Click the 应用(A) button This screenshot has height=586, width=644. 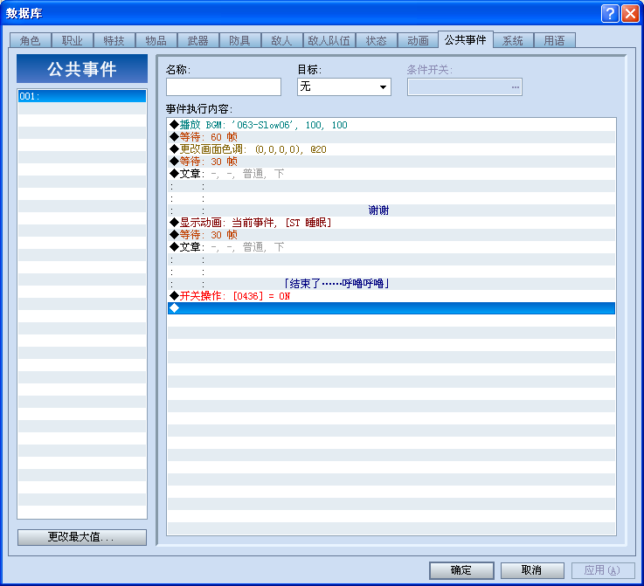(603, 570)
